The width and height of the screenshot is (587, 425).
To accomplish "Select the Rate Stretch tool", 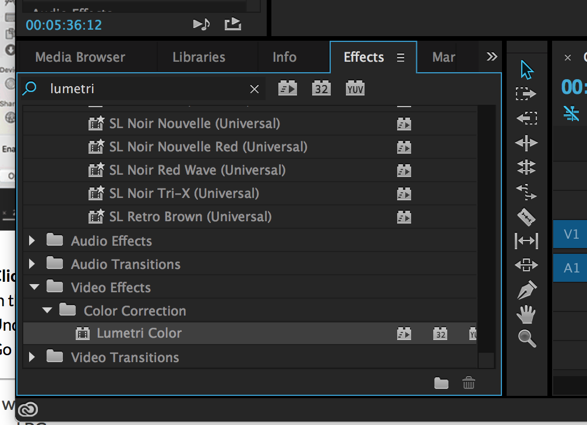I will (x=526, y=192).
